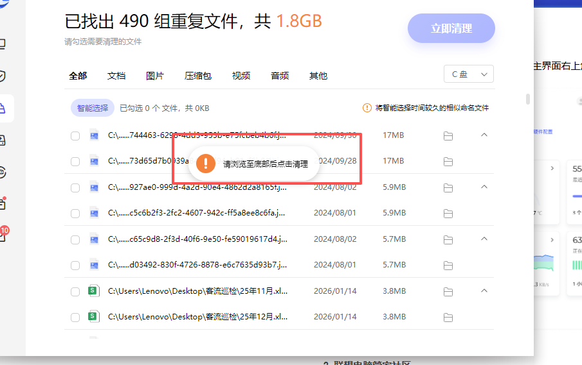
Task: Collapse the 3.8MB spreadsheet duplicate group
Action: pos(484,291)
